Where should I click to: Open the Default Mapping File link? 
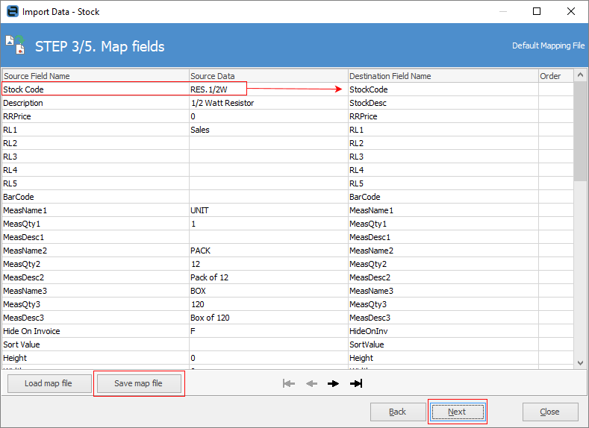point(548,46)
